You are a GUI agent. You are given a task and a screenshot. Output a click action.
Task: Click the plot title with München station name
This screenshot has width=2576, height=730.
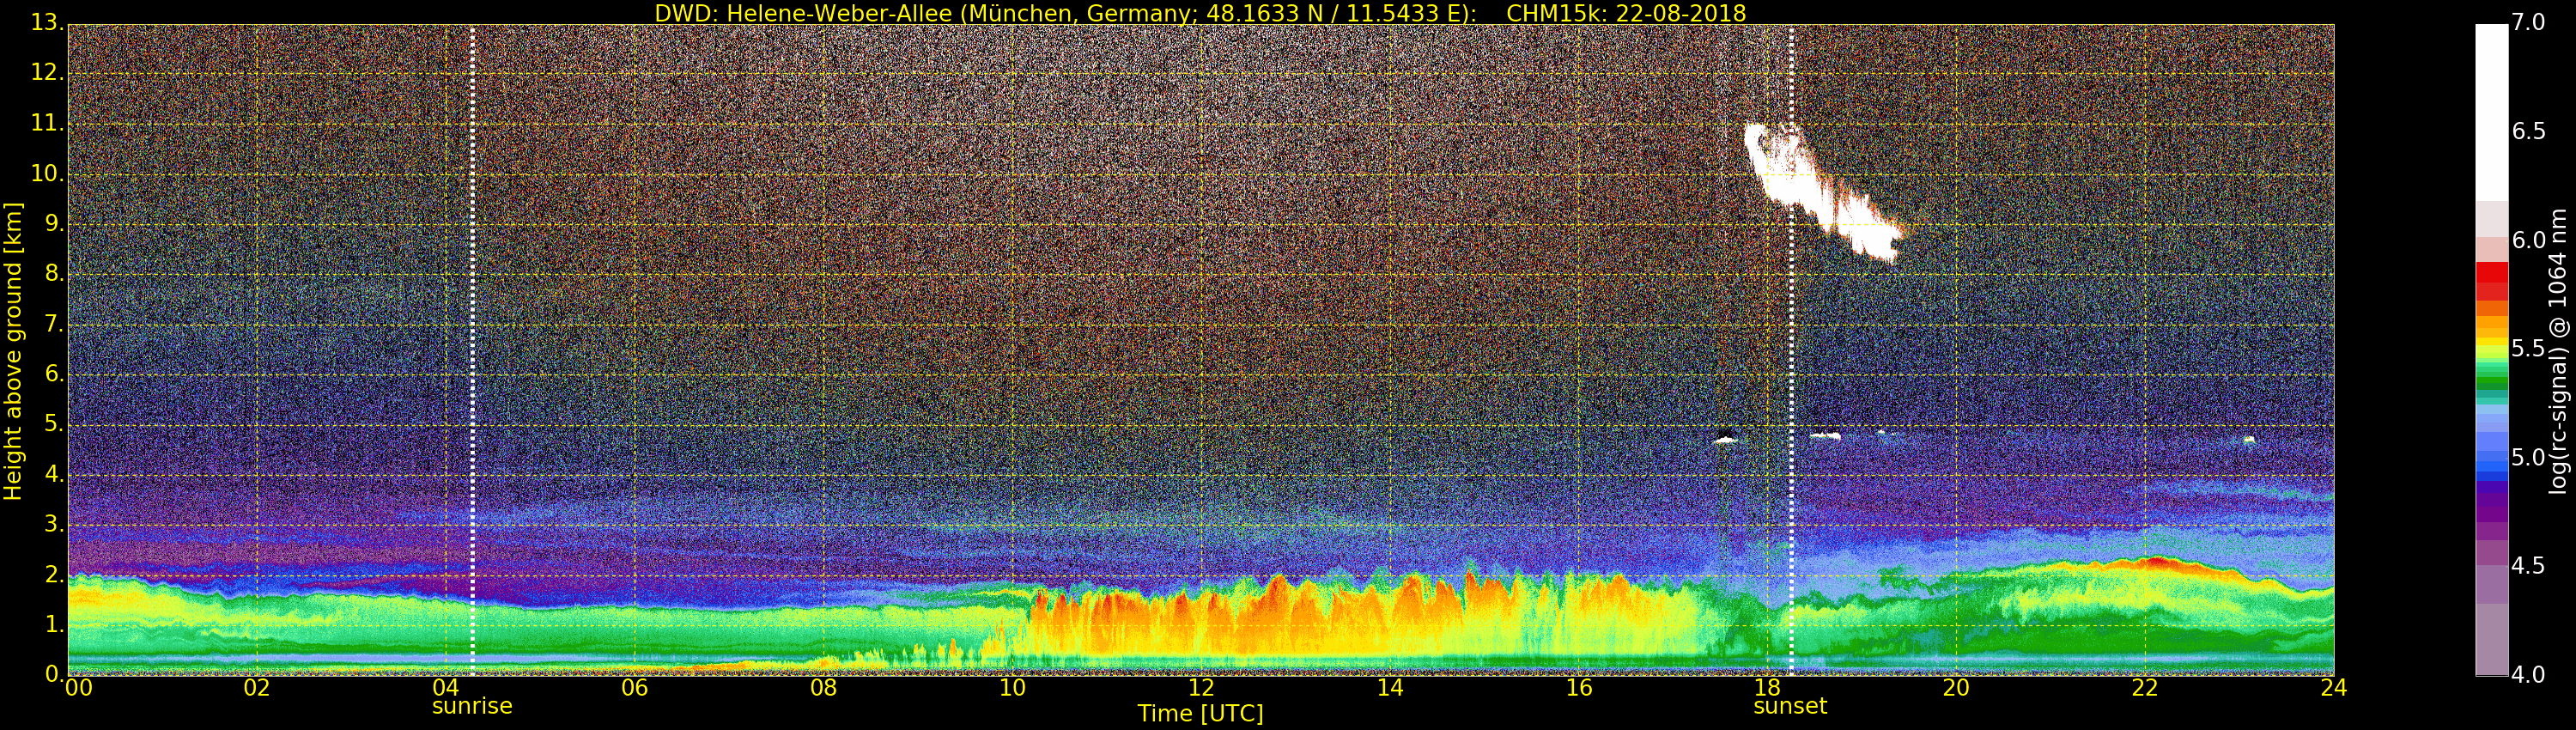pos(1200,13)
